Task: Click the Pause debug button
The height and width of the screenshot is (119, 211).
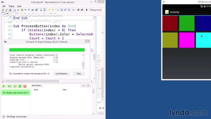Action: (15, 86)
